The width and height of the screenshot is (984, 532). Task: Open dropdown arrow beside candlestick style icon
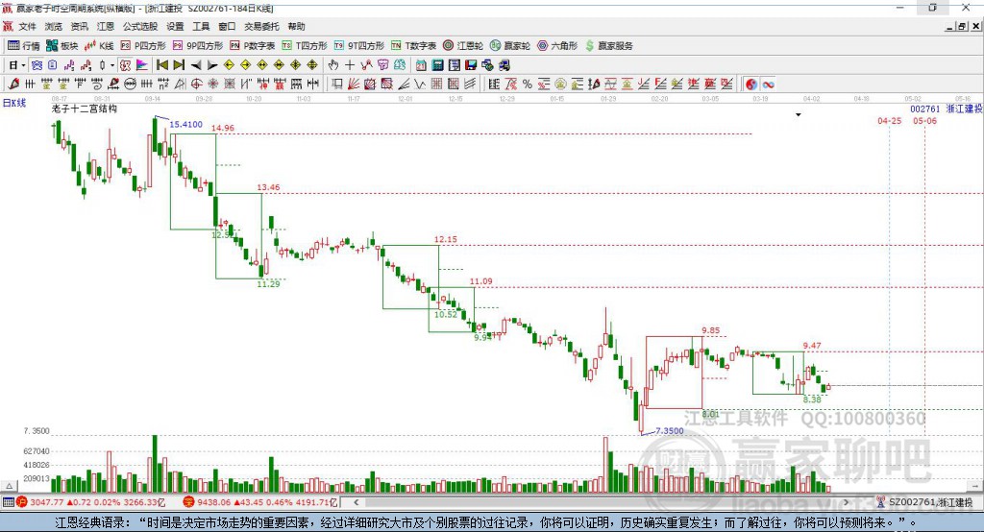[x=112, y=65]
